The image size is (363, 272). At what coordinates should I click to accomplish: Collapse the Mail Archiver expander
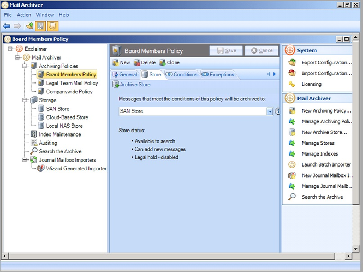tap(17, 57)
